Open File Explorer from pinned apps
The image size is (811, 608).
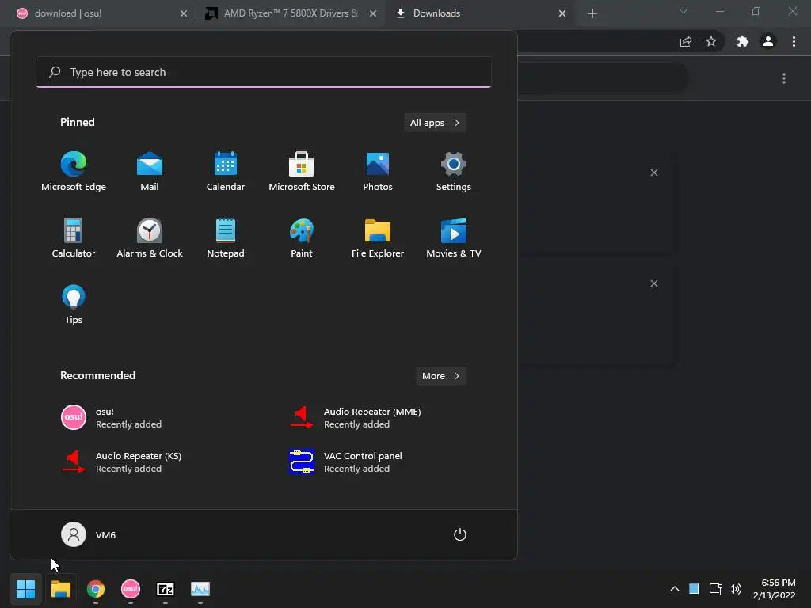[378, 238]
